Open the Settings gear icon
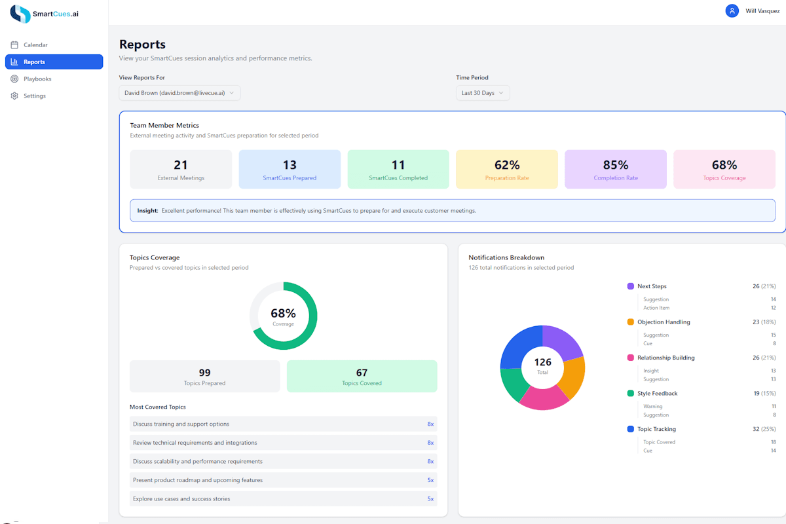The width and height of the screenshot is (786, 524). pyautogui.click(x=14, y=96)
